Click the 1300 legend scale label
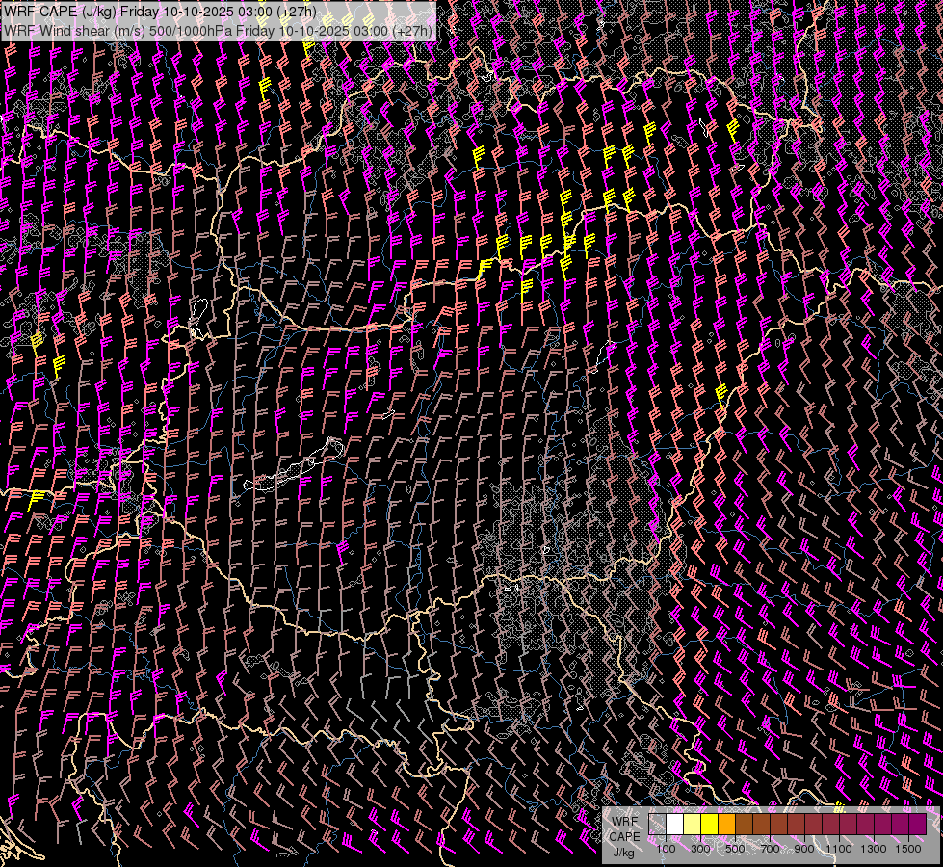The width and height of the screenshot is (943, 867). pyautogui.click(x=874, y=849)
